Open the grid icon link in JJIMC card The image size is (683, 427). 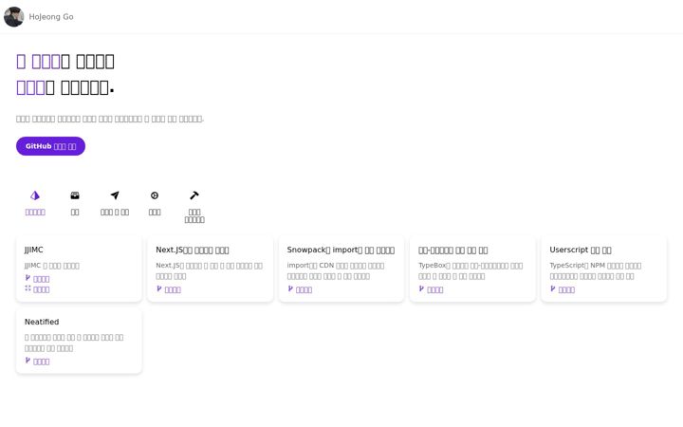(x=37, y=288)
